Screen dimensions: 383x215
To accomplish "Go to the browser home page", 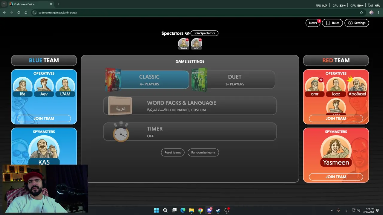I will [26, 13].
